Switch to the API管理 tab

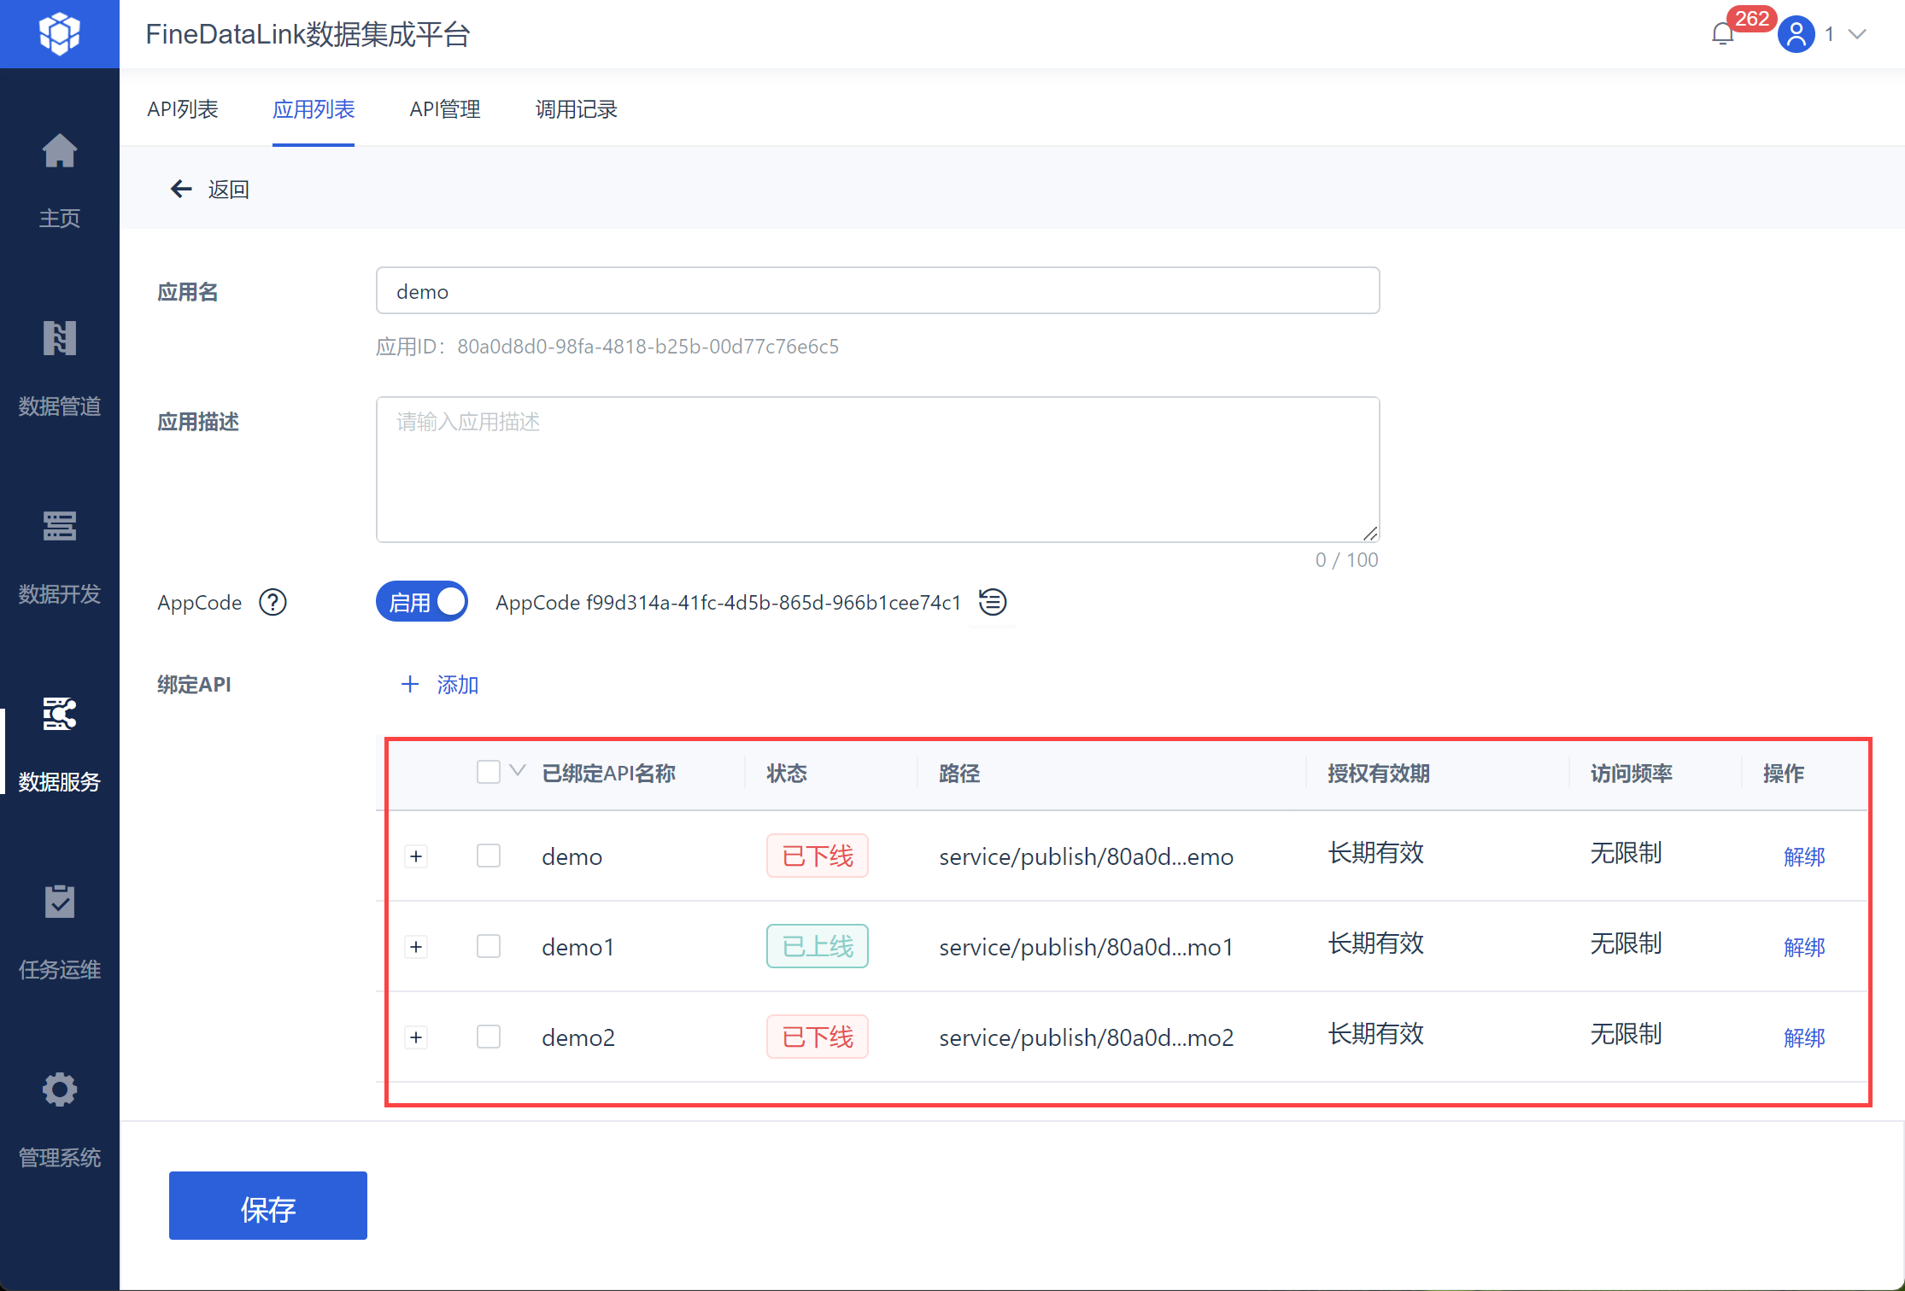444,109
